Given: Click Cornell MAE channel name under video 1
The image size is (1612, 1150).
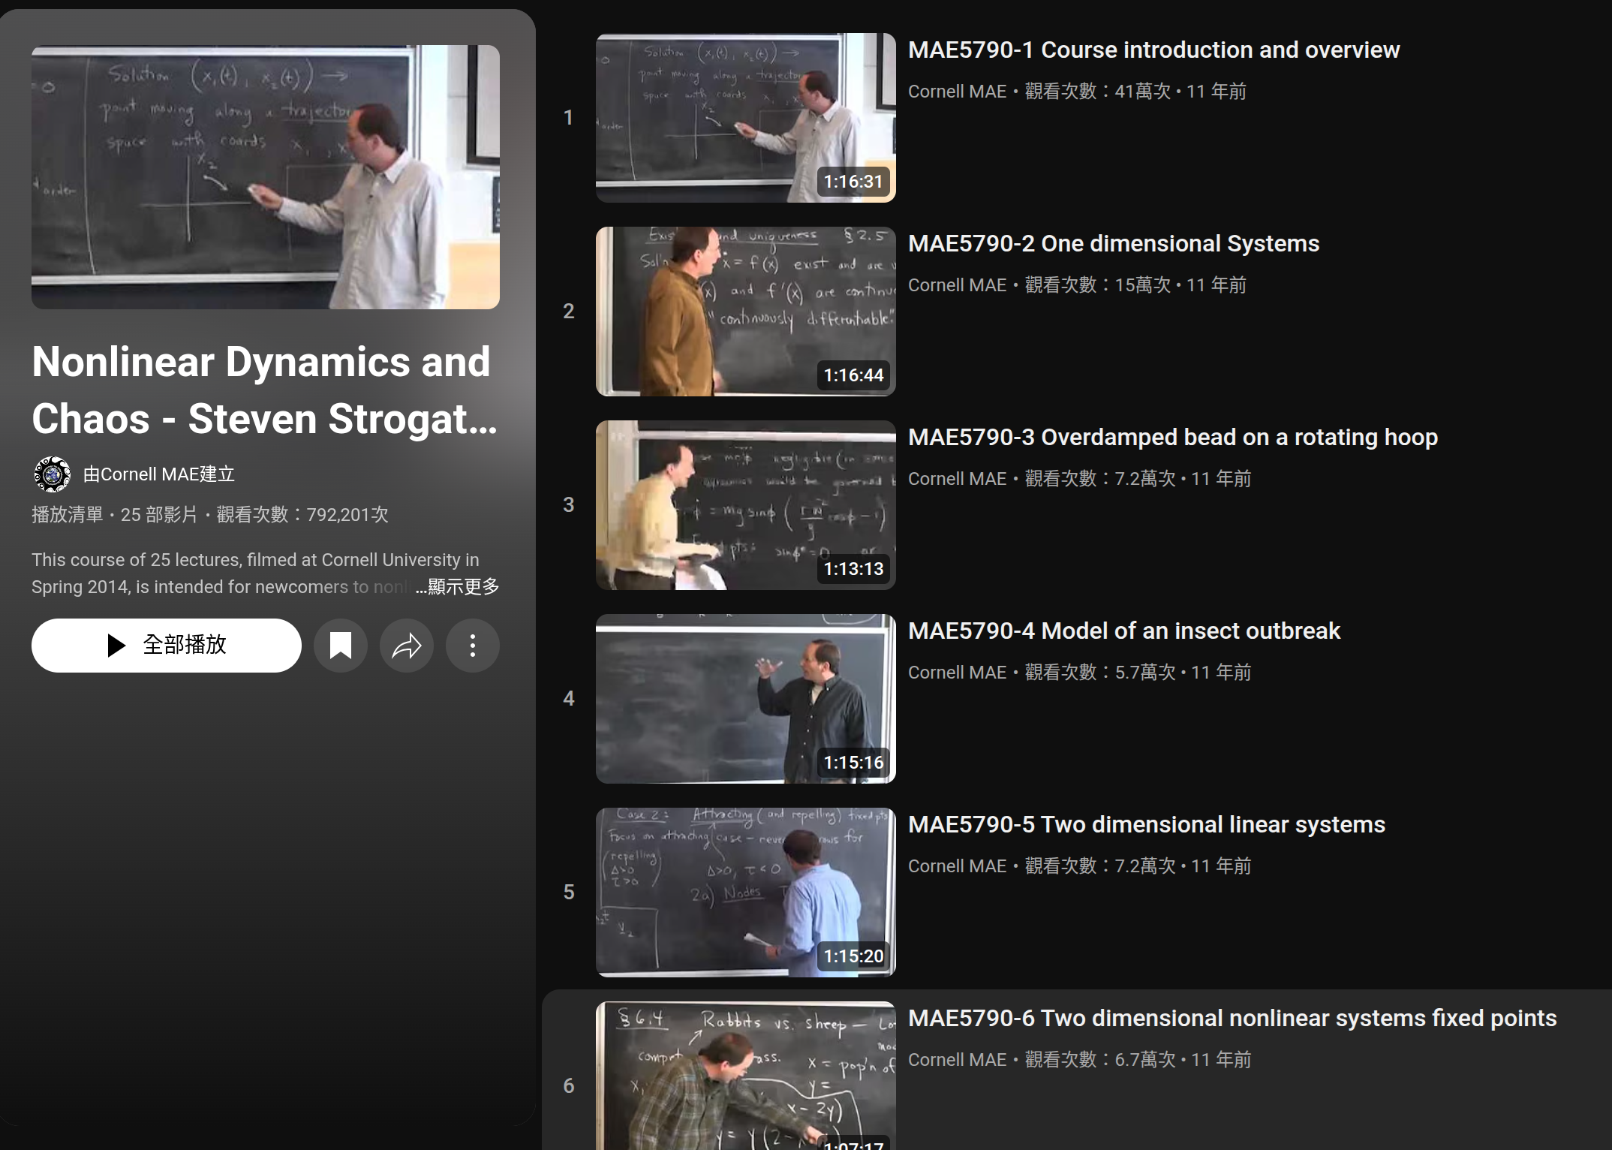Looking at the screenshot, I should [957, 92].
